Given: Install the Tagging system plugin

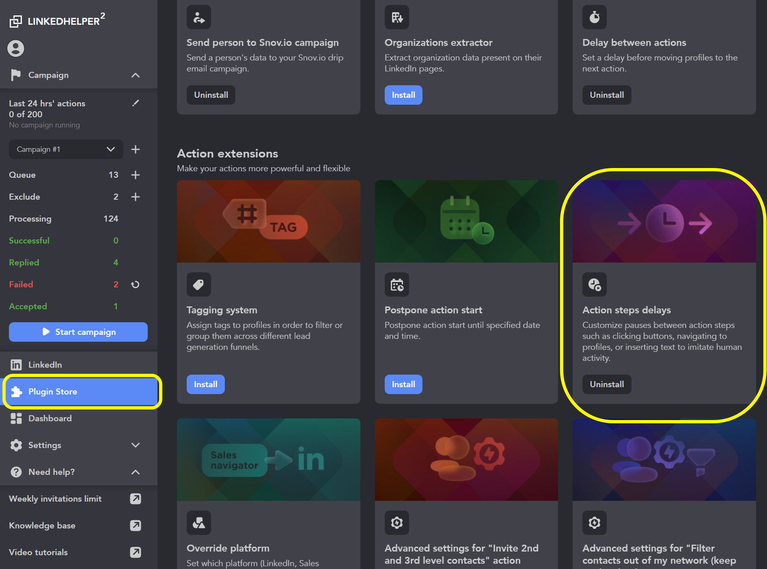Looking at the screenshot, I should coord(206,384).
